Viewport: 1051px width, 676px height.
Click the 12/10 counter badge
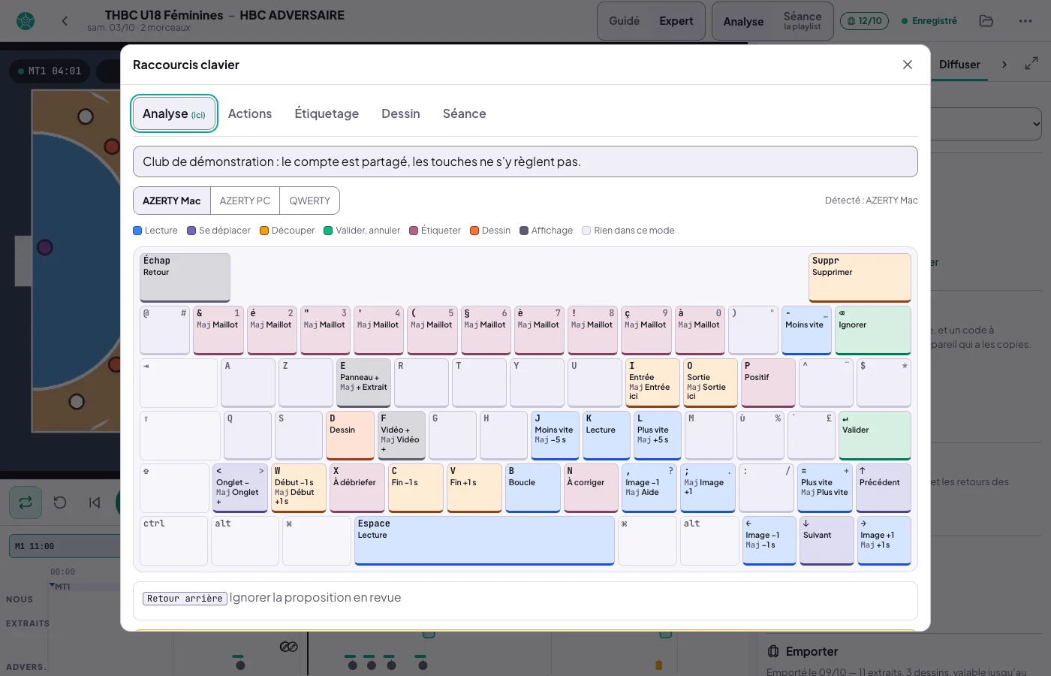(x=864, y=21)
